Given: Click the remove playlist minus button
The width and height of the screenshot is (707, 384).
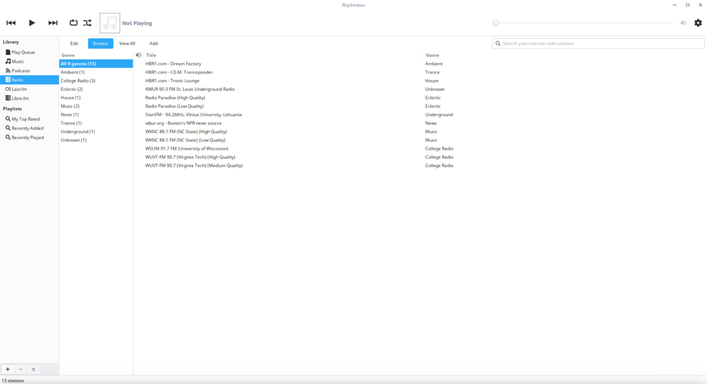Looking at the screenshot, I should [21, 369].
